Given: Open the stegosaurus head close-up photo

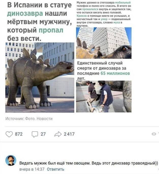Looking at the screenshot, I should tap(104, 43).
